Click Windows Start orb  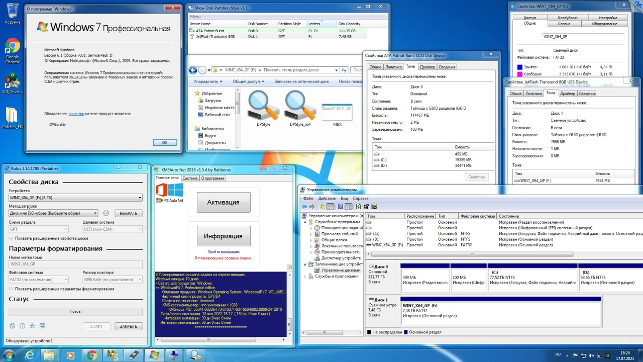pos(10,354)
